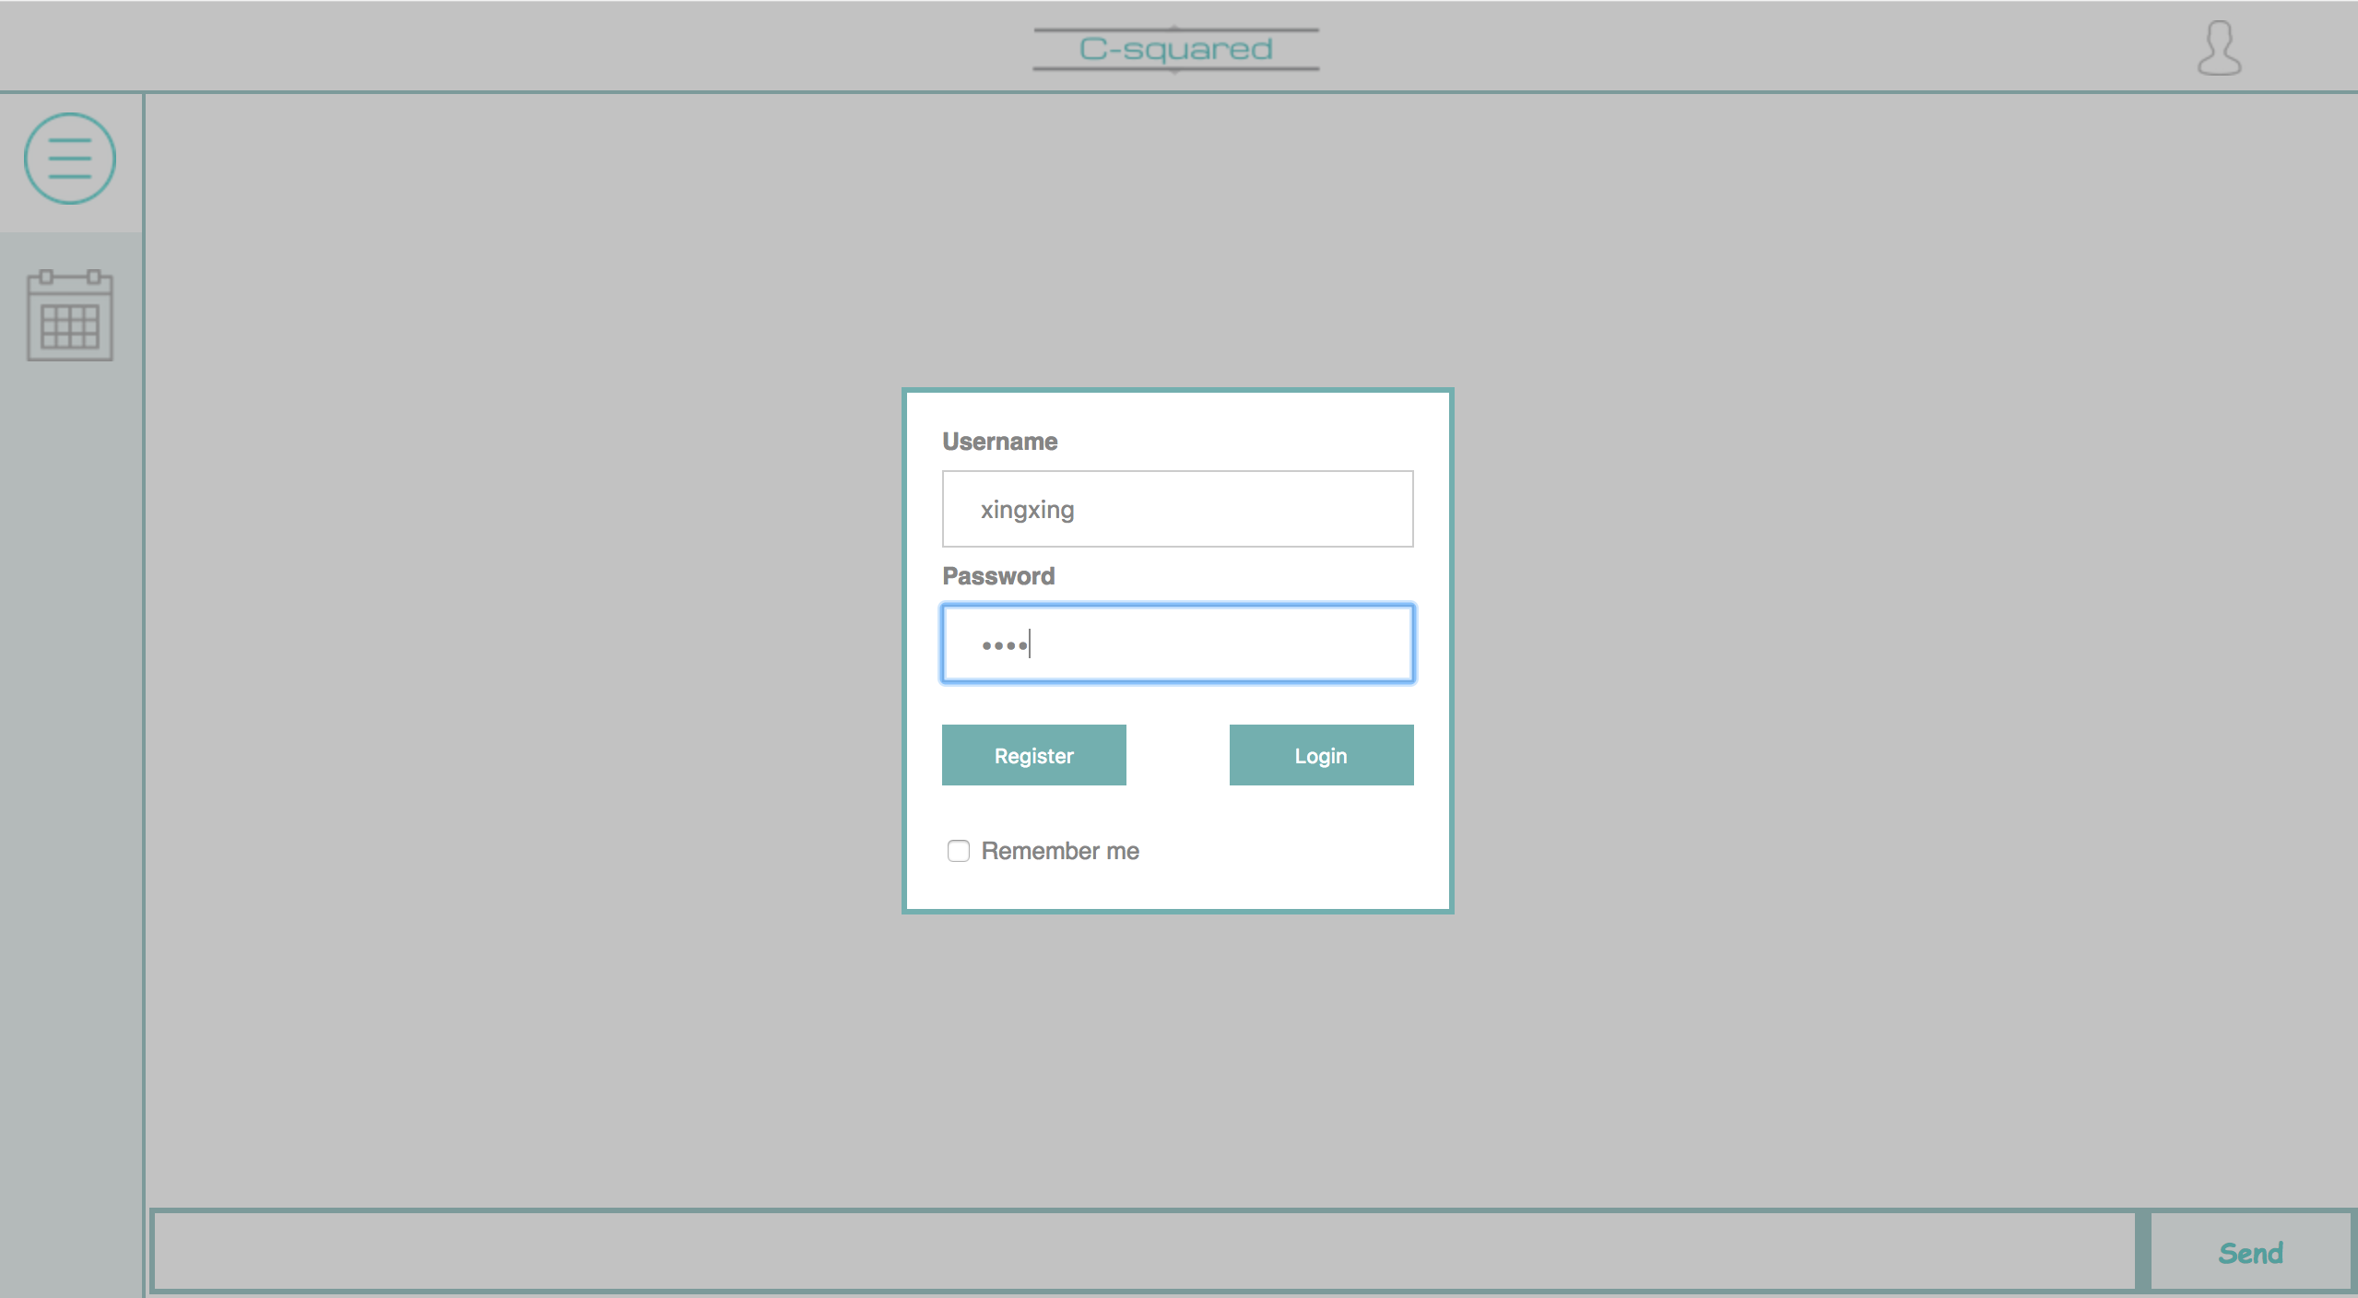The width and height of the screenshot is (2358, 1298).
Task: Click the Send button at the bottom right
Action: click(2250, 1252)
